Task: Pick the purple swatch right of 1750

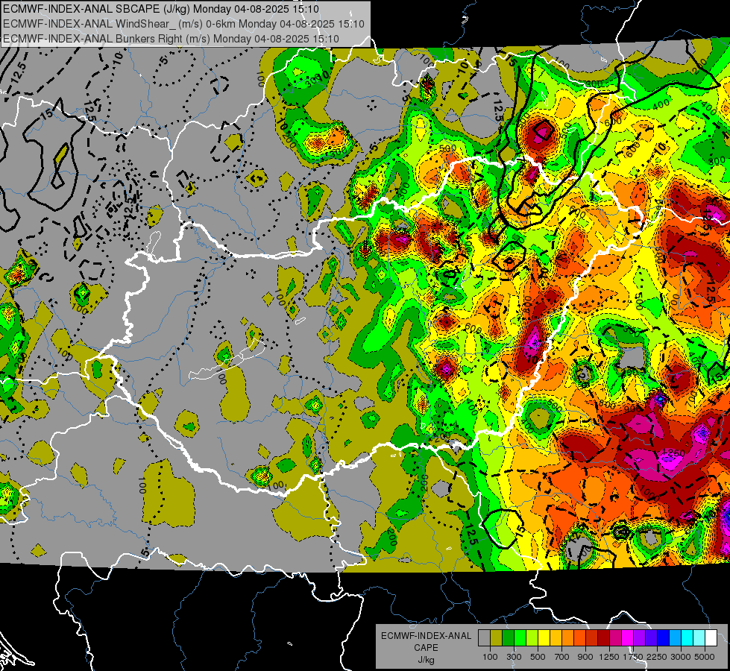Action: pyautogui.click(x=640, y=637)
